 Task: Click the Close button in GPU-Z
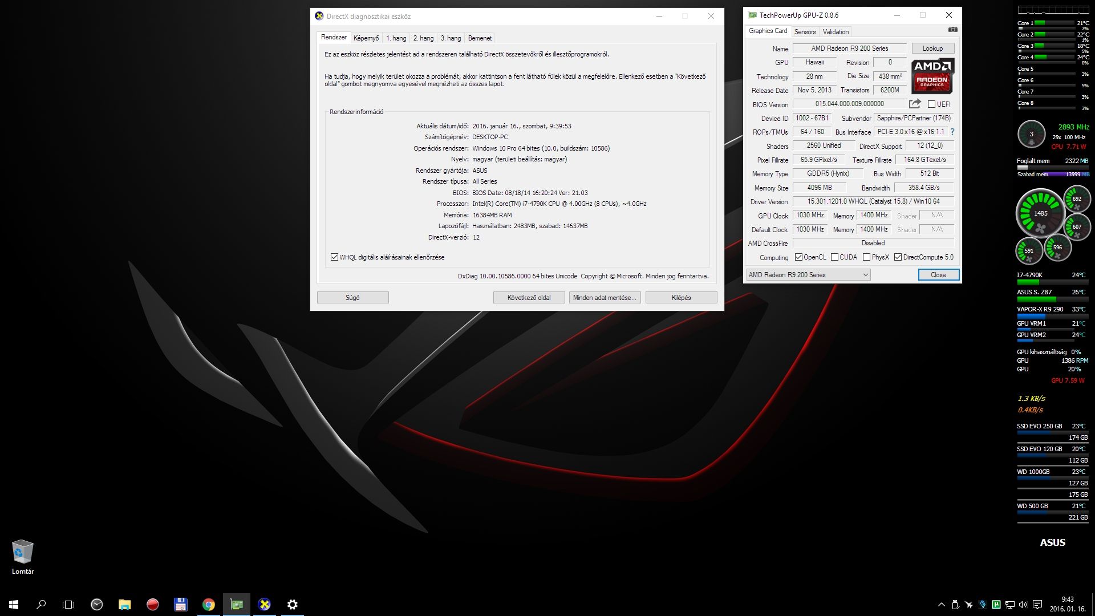click(938, 275)
